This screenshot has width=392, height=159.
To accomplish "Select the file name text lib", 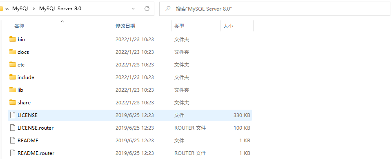I will click(20, 90).
